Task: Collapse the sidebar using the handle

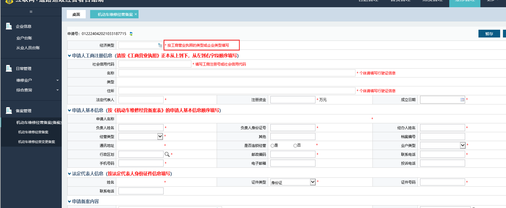Action: pos(31,12)
